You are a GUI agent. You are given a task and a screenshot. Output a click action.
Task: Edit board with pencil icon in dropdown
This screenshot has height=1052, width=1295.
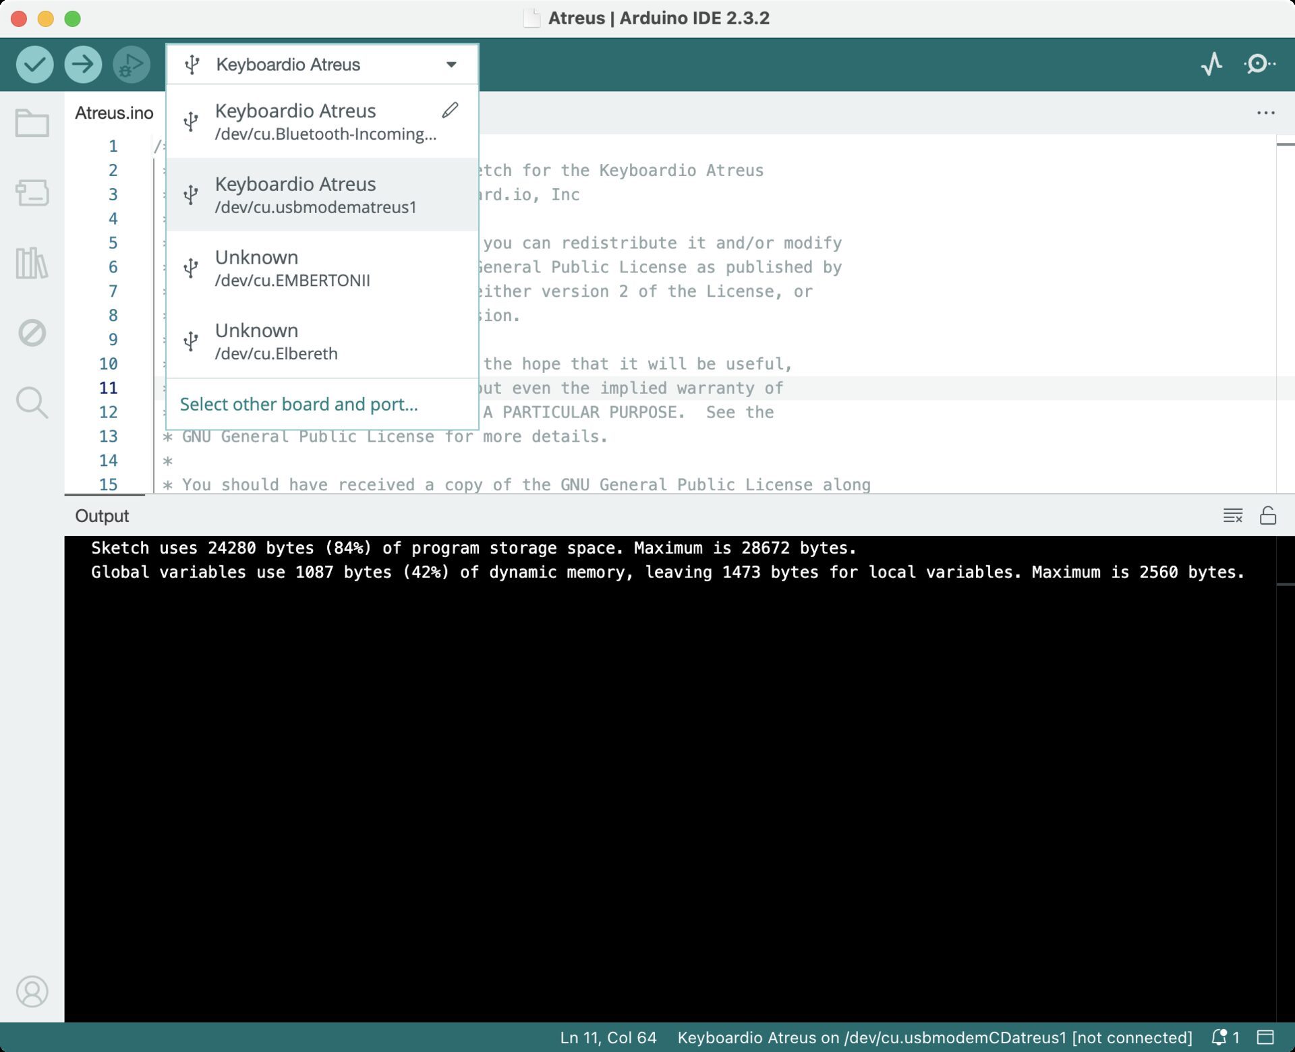pyautogui.click(x=451, y=111)
